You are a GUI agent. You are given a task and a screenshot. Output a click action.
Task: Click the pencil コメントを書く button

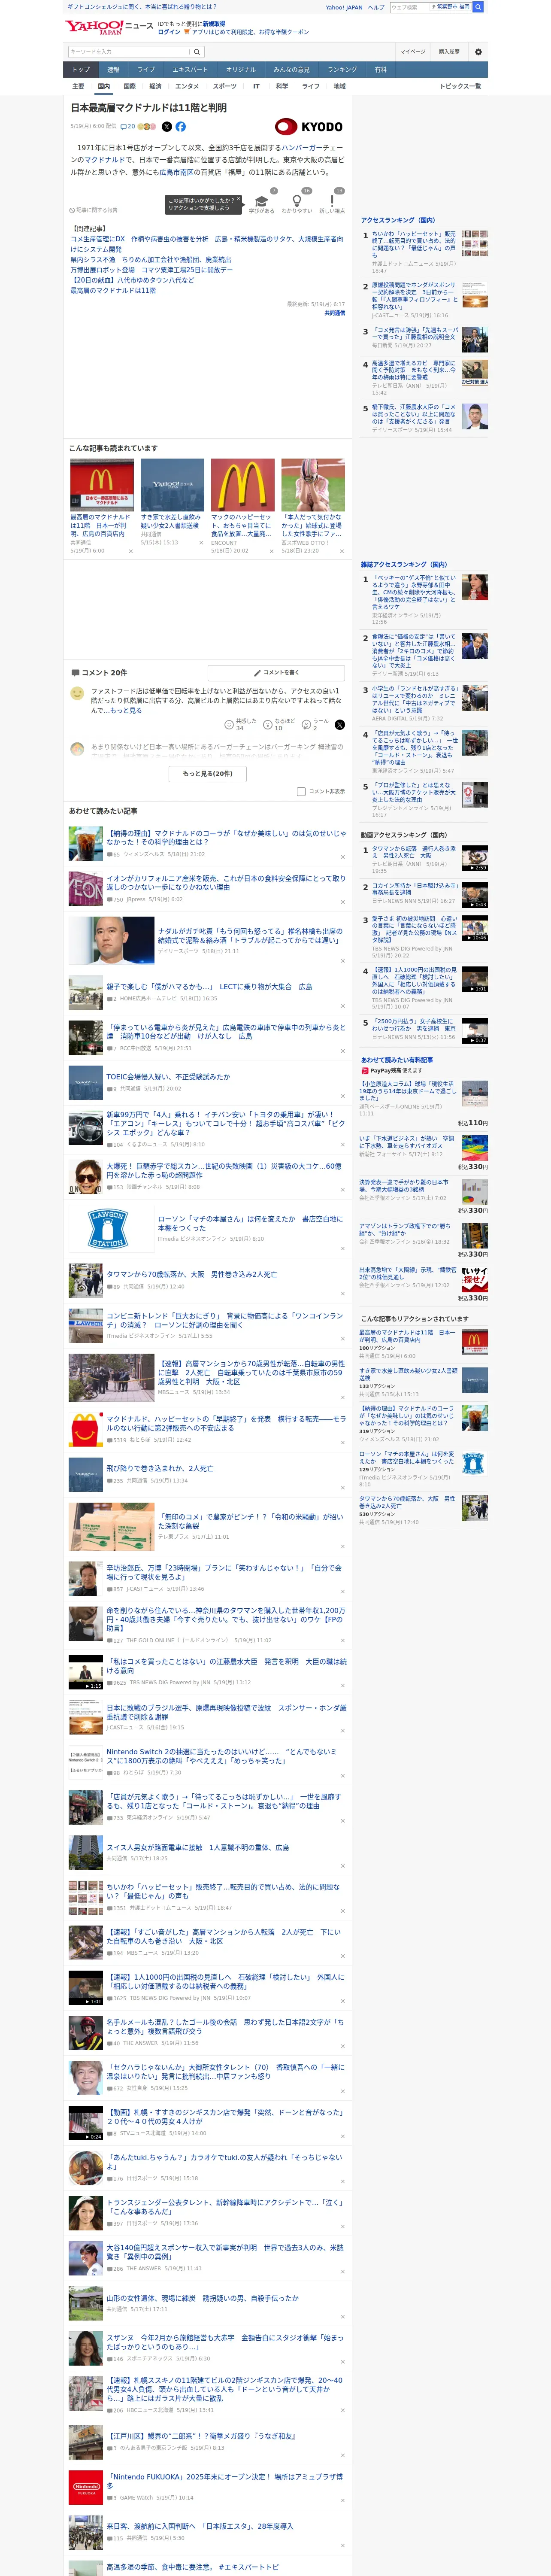(276, 673)
